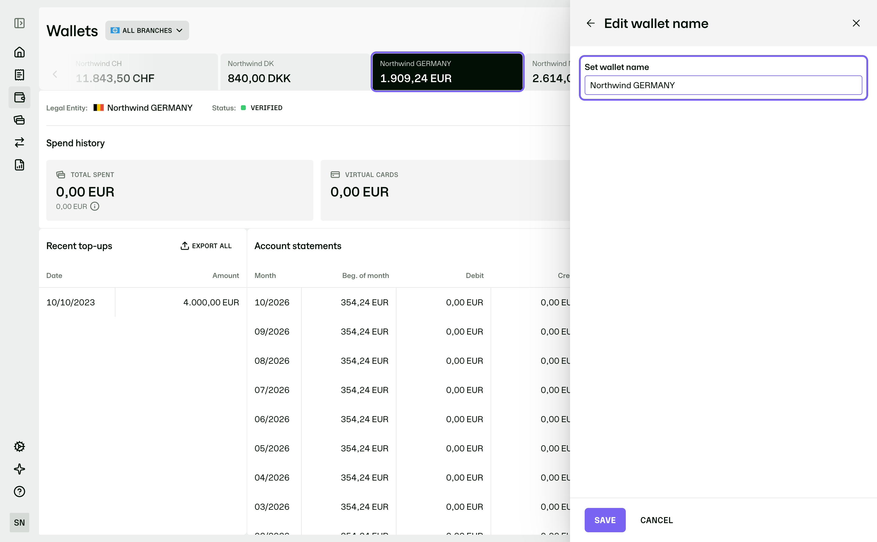Open Settings gear in sidebar
The height and width of the screenshot is (542, 877).
tap(19, 446)
